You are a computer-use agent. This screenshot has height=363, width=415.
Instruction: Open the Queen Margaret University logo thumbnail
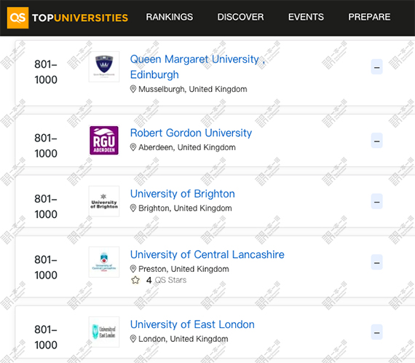click(x=104, y=67)
